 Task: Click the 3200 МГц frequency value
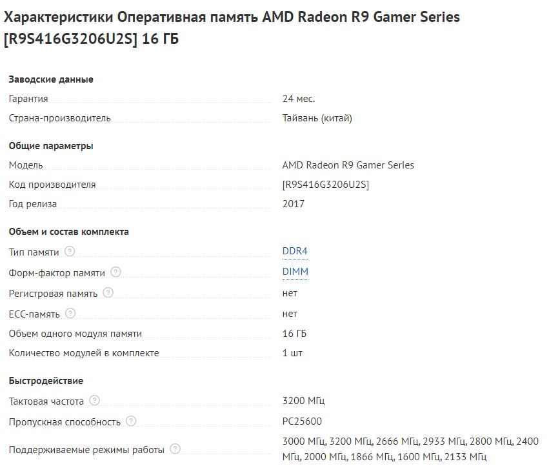pyautogui.click(x=304, y=401)
